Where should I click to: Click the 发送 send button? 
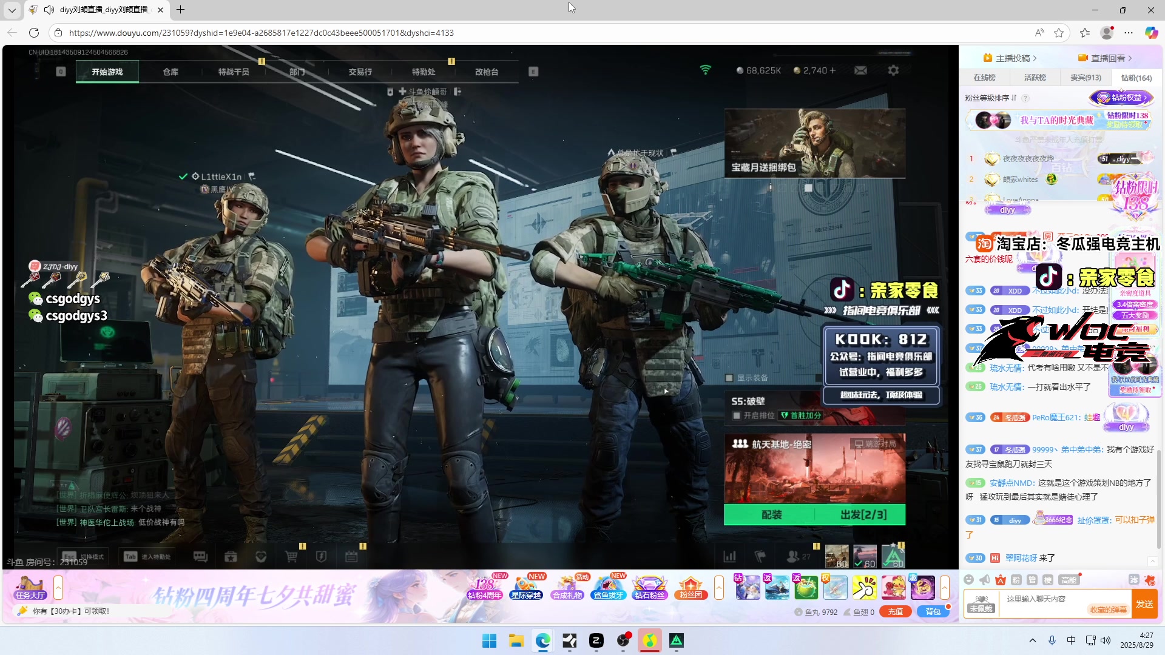coord(1144,603)
